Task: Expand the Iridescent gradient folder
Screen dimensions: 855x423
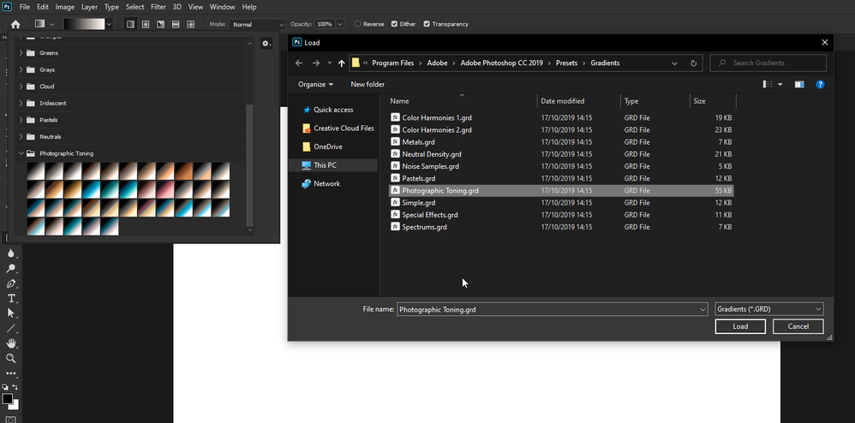Action: pos(21,103)
